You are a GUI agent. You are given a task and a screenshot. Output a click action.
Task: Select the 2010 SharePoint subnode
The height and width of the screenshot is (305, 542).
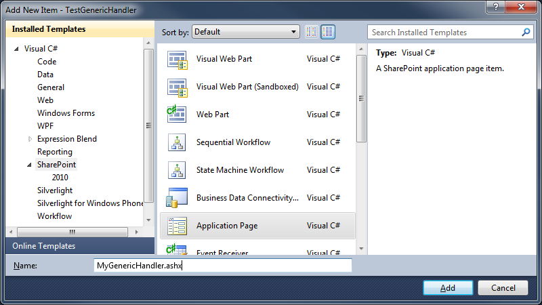coord(60,178)
